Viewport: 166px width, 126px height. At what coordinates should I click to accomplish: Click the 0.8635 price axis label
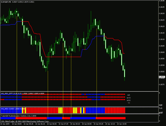pyautogui.click(x=162, y=7)
